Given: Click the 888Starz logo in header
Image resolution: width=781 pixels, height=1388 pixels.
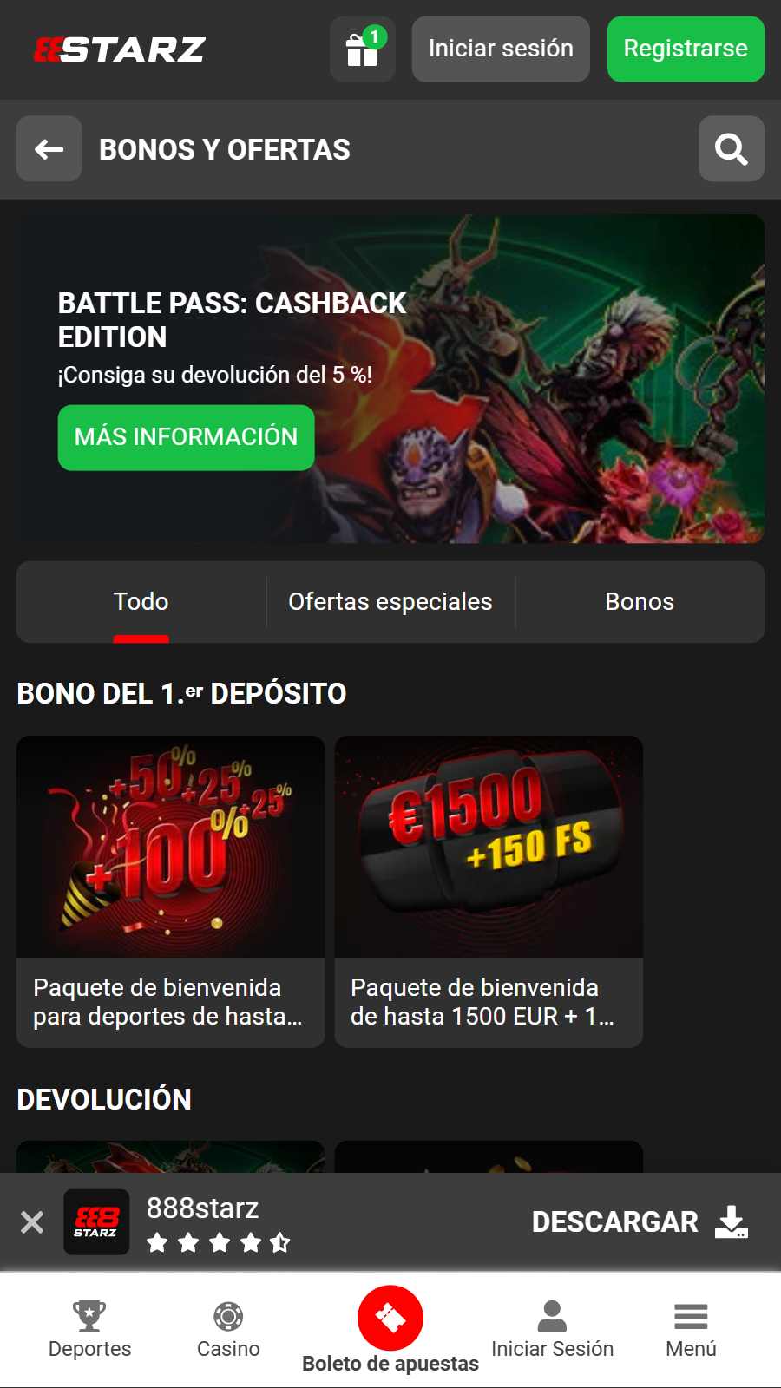Looking at the screenshot, I should (x=119, y=49).
